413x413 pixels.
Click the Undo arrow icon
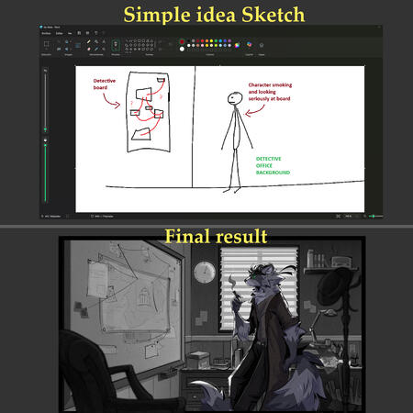pyautogui.click(x=96, y=33)
